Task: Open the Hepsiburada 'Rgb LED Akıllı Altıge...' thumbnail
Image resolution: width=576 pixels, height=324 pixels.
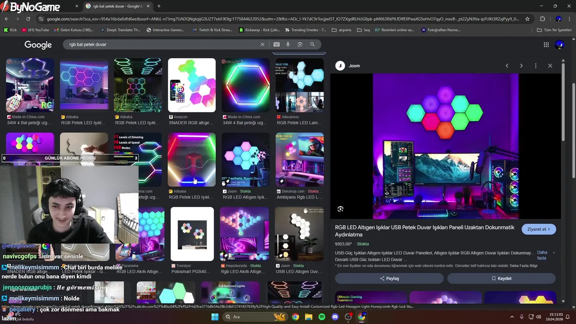Action: click(x=244, y=234)
